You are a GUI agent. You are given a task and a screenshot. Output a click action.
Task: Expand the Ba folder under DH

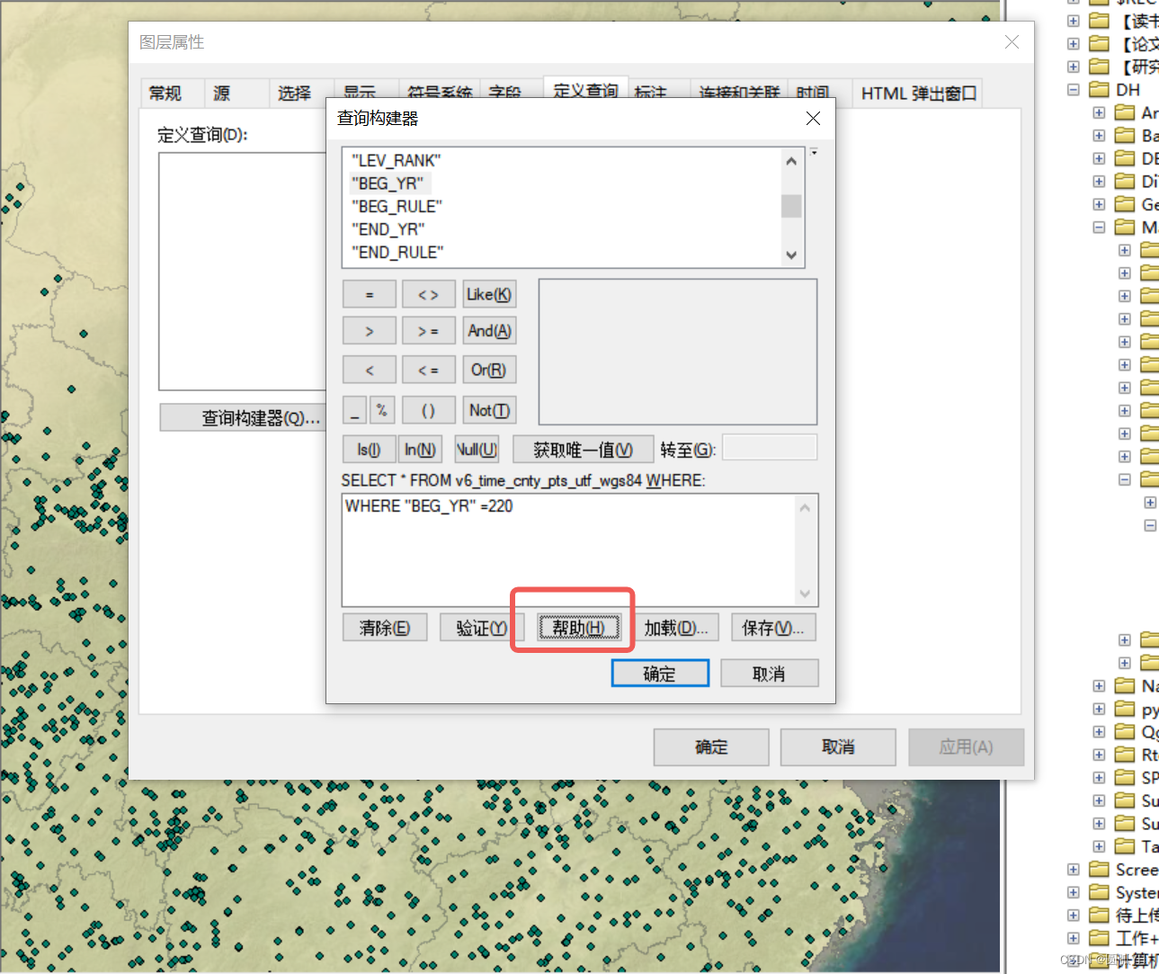click(1099, 136)
